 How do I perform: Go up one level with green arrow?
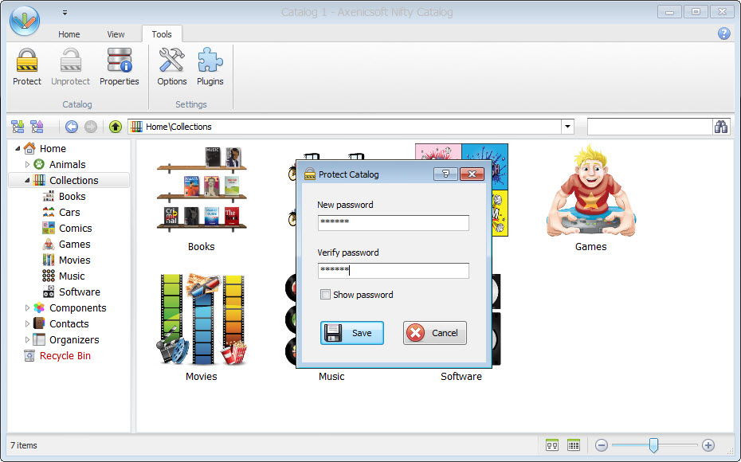(116, 127)
